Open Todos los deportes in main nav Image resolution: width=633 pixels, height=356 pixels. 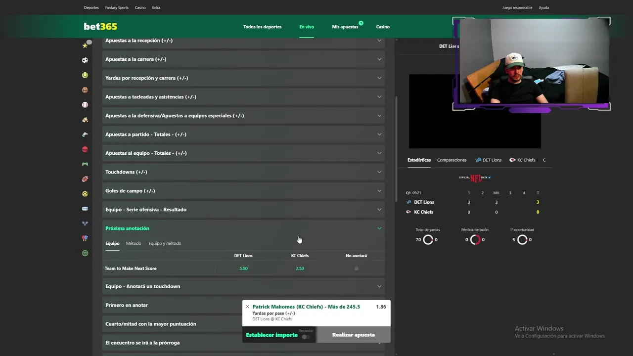[x=262, y=27]
